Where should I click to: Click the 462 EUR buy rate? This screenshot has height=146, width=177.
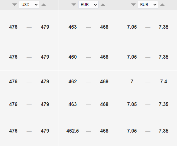73,82
